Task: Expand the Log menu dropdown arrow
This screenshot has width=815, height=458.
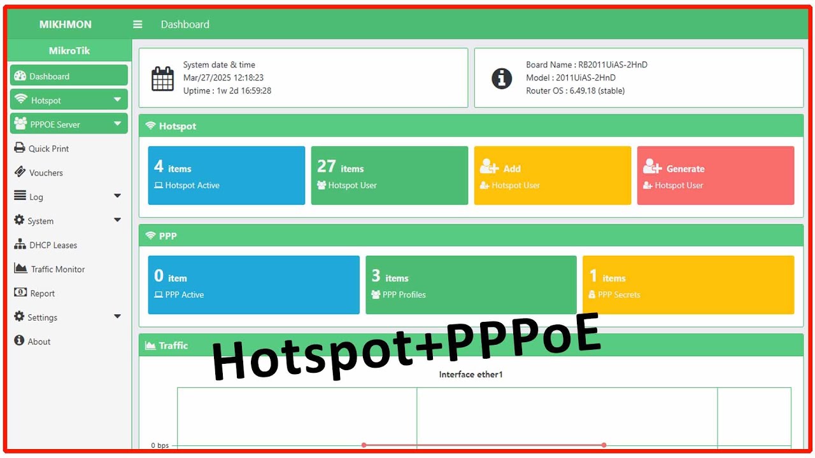Action: [117, 196]
